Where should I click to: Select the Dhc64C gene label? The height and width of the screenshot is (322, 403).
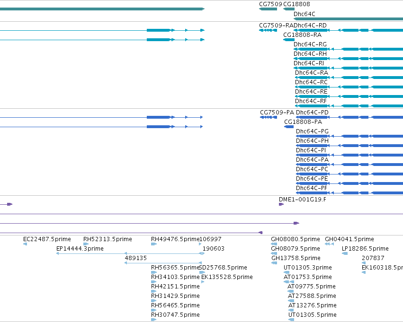click(x=304, y=14)
